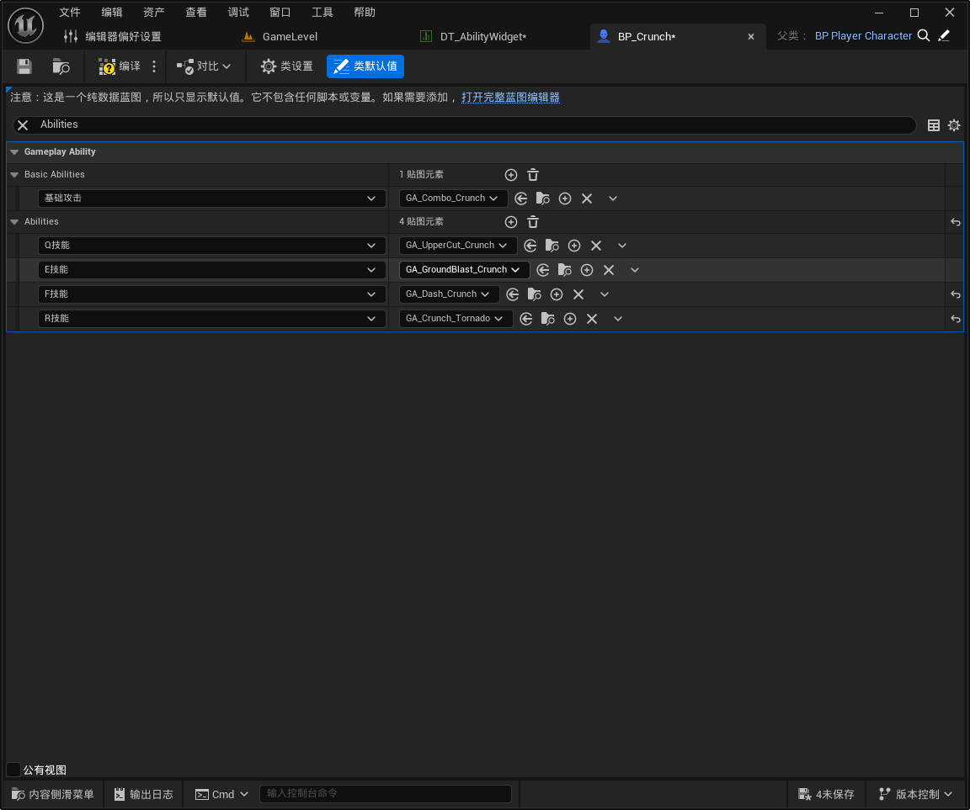This screenshot has height=810, width=970.
Task: Switch to 编辑器偏好设置 tab
Action: [x=113, y=36]
